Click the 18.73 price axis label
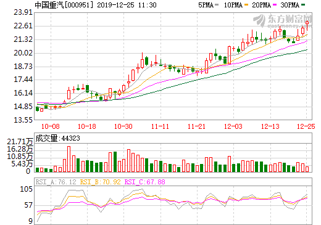The image size is (321, 225). pos(23,67)
